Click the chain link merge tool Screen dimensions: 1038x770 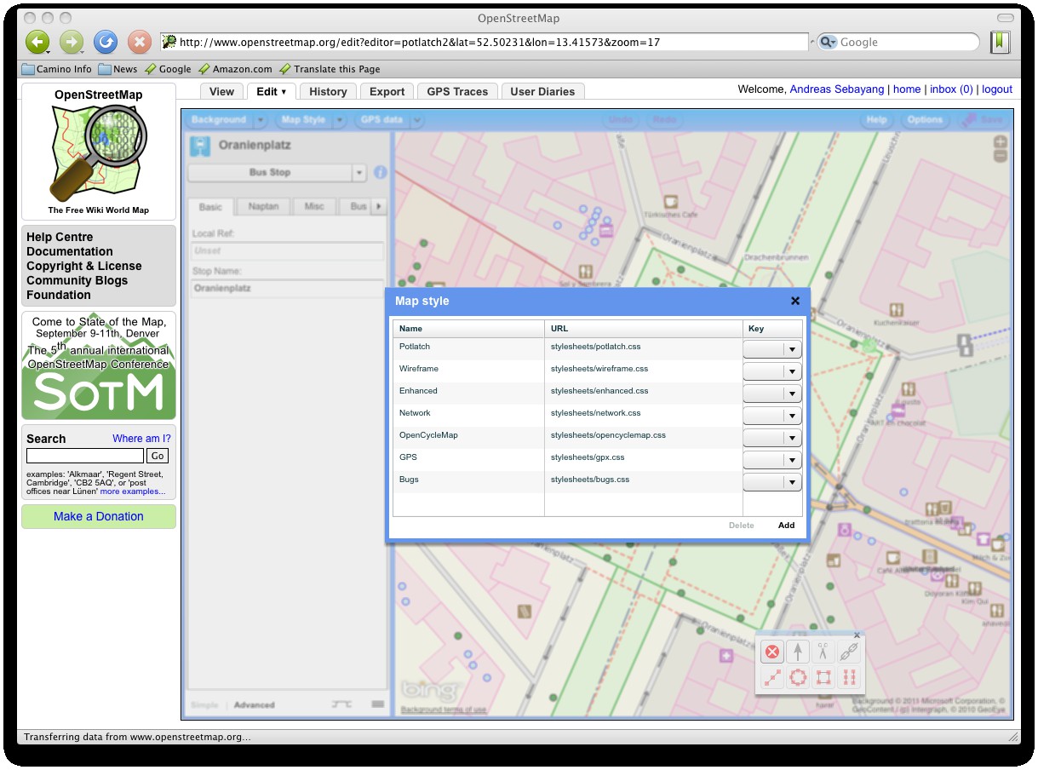pos(848,652)
